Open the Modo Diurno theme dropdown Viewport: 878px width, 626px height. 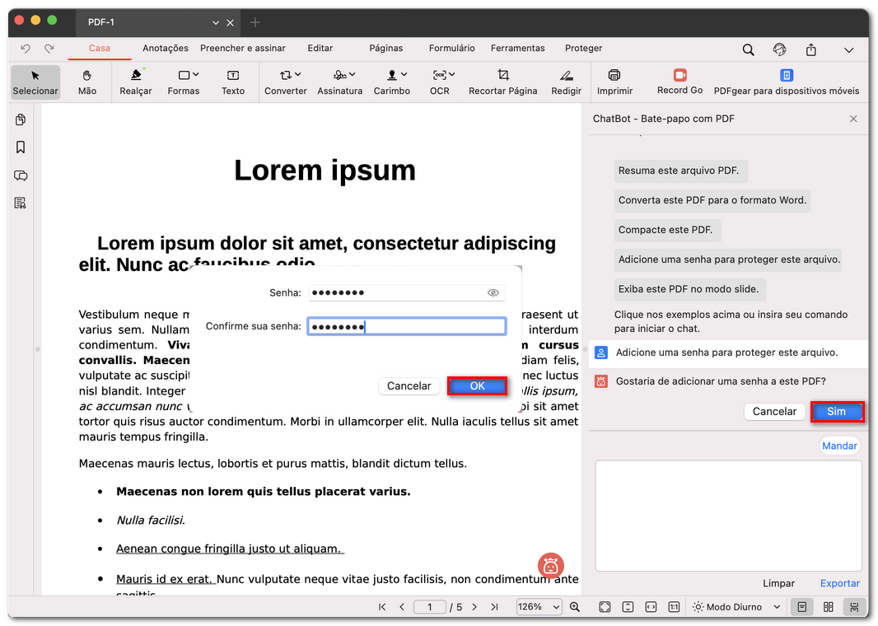(x=736, y=606)
